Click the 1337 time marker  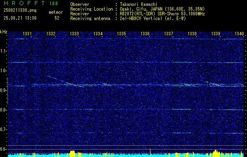[x=168, y=33]
